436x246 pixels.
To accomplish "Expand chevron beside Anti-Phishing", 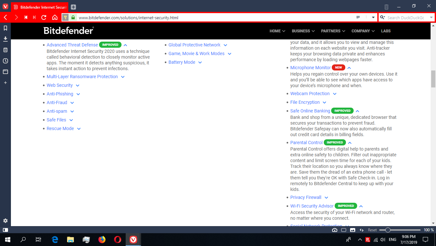I will tap(78, 94).
